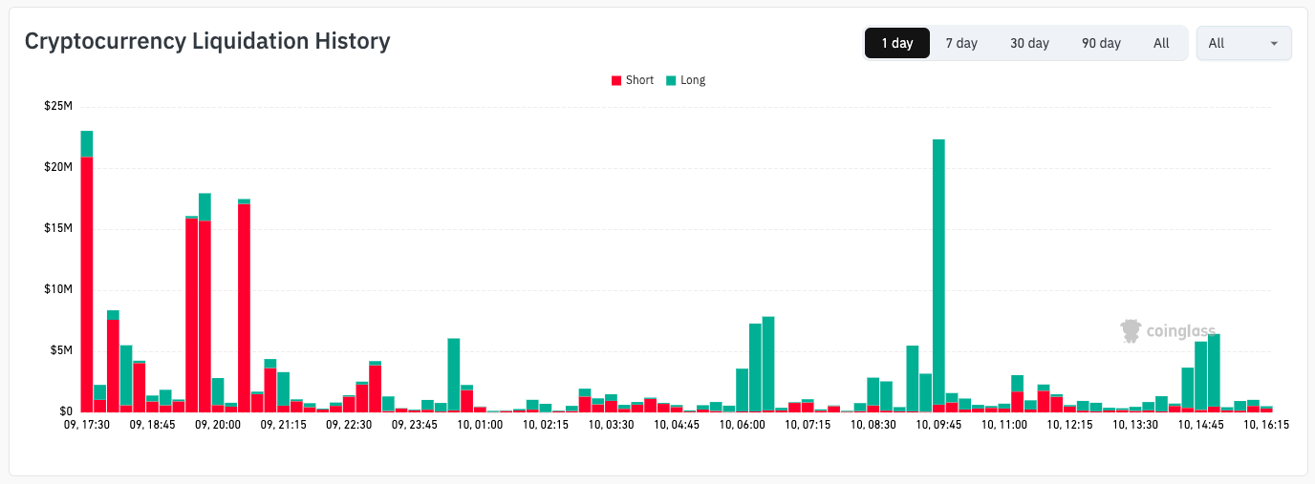
Task: Toggle the Short series legend label
Action: click(639, 80)
